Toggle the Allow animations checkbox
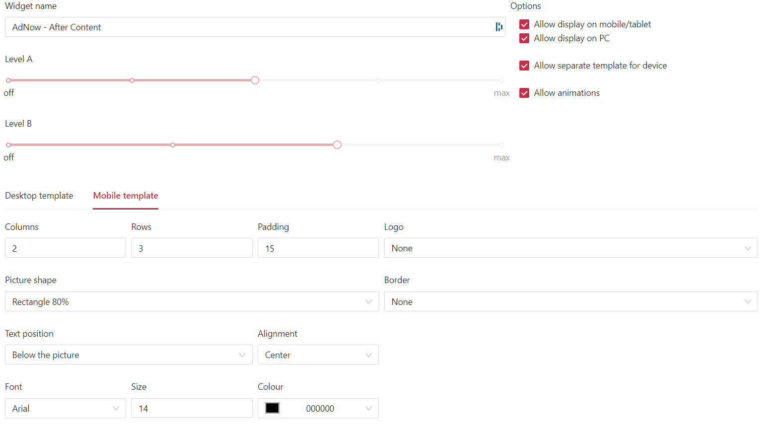This screenshot has width=779, height=434. click(524, 93)
